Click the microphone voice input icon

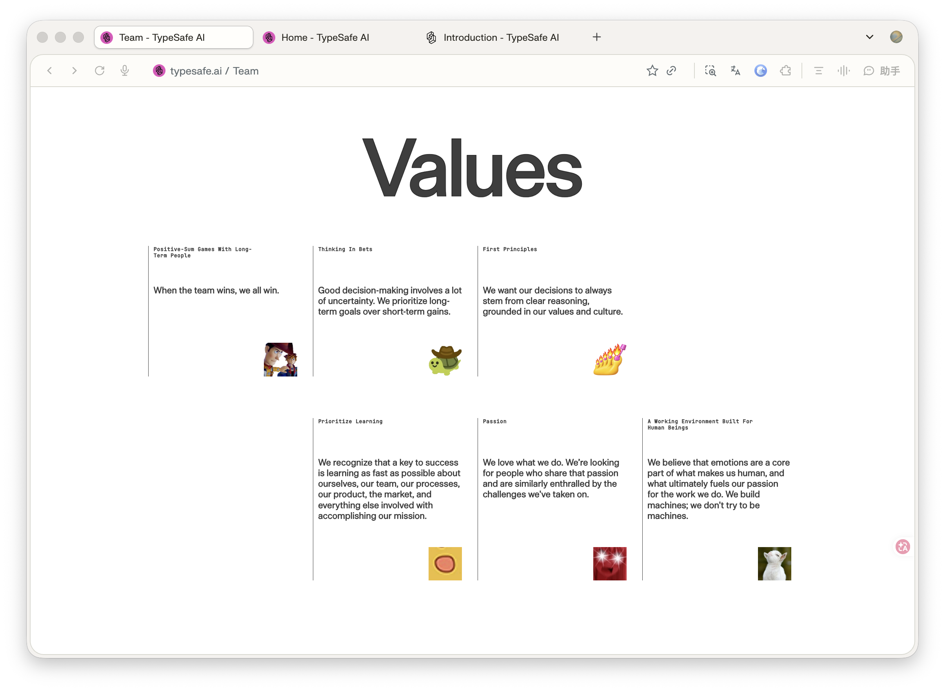pos(125,71)
